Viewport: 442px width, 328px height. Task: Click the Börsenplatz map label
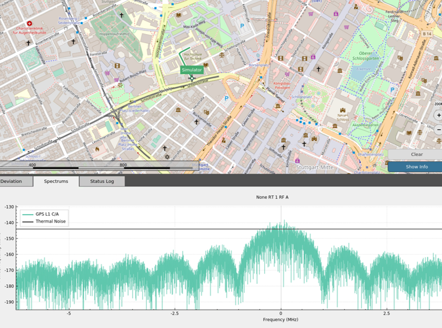pos(258,65)
